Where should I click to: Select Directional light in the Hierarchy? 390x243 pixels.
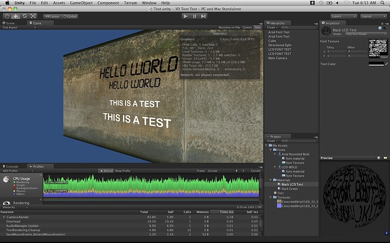click(280, 45)
